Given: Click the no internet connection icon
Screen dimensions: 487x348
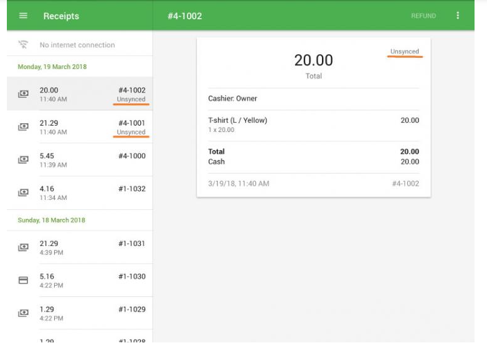Looking at the screenshot, I should coord(23,45).
